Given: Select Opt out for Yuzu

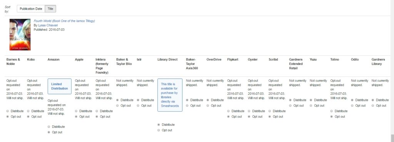Looking at the screenshot, I should point(311,106).
